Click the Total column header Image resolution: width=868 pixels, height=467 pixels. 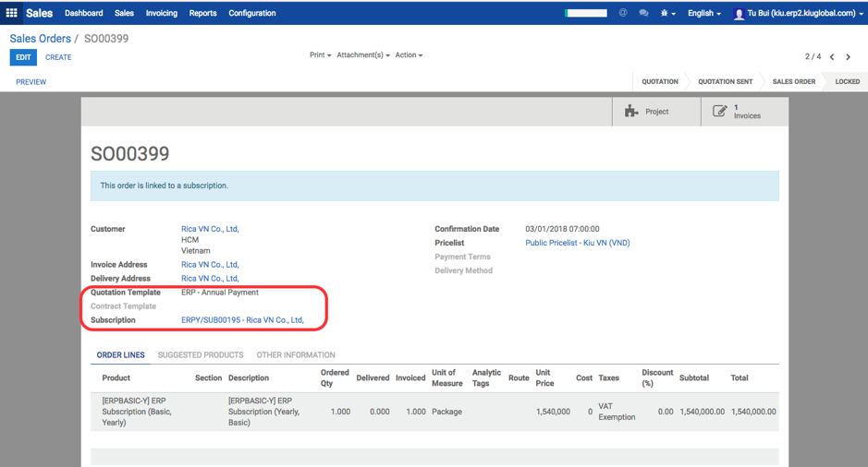[x=739, y=378]
